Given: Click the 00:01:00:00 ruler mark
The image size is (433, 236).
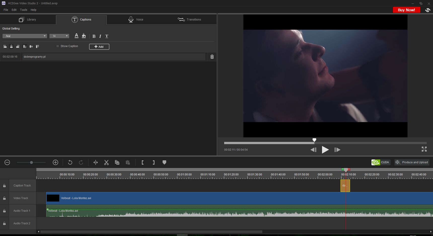Looking at the screenshot, I should point(184,174).
